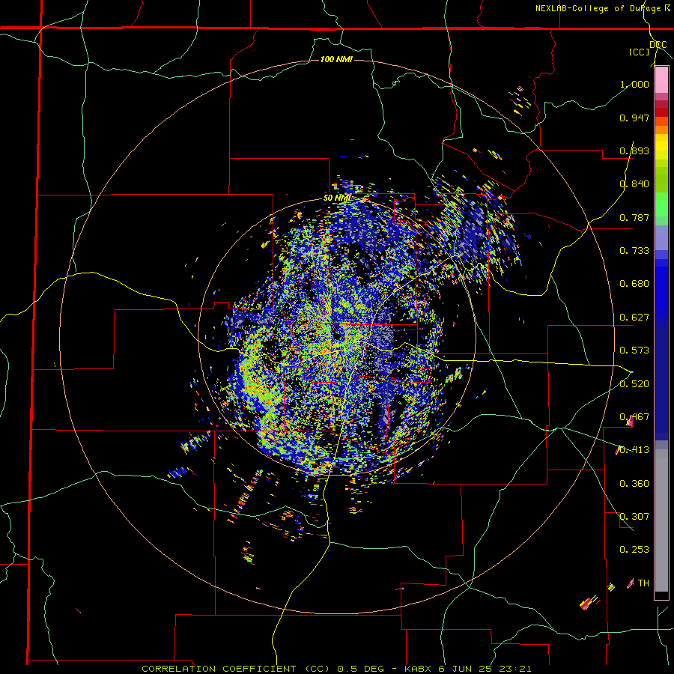Click the 0.573 scale value
This screenshot has width=674, height=674.
coord(634,350)
